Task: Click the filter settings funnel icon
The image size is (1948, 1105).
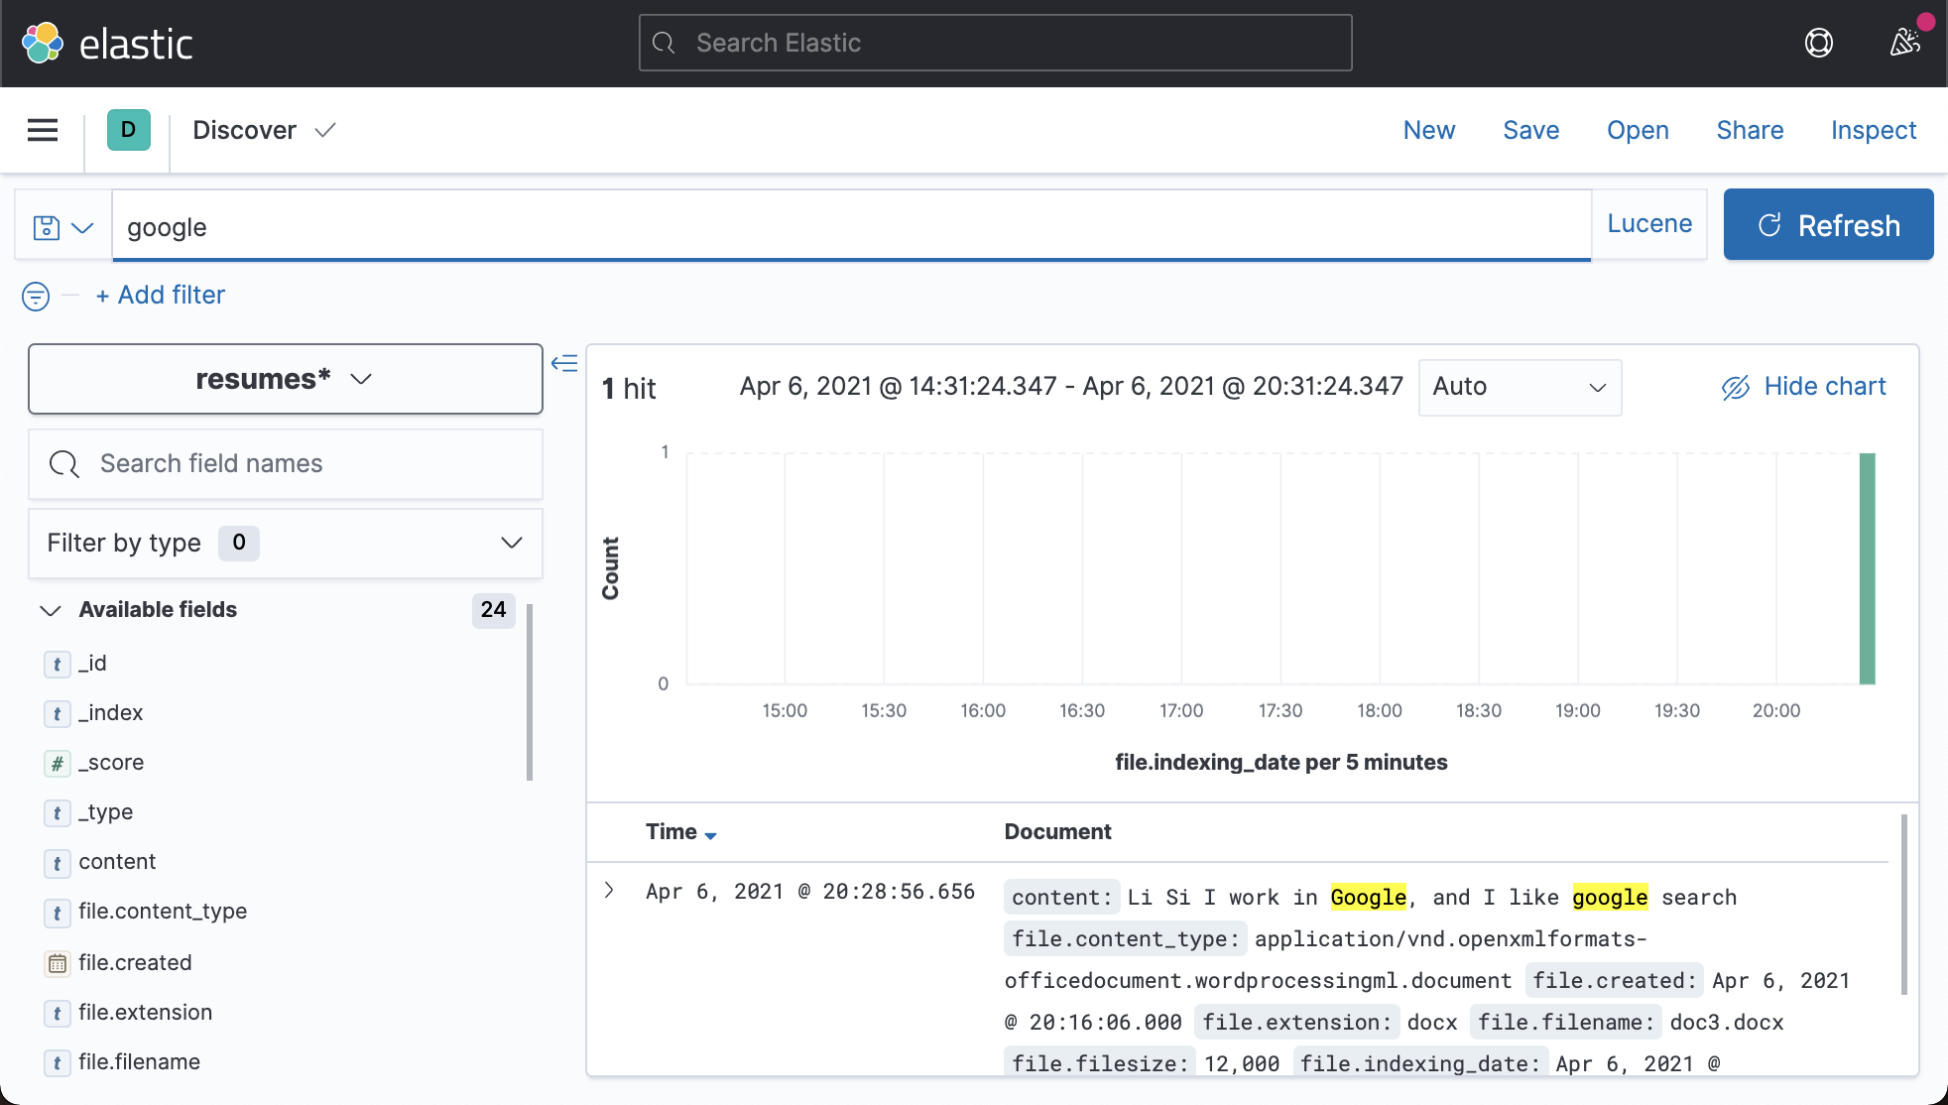Action: pos(35,296)
